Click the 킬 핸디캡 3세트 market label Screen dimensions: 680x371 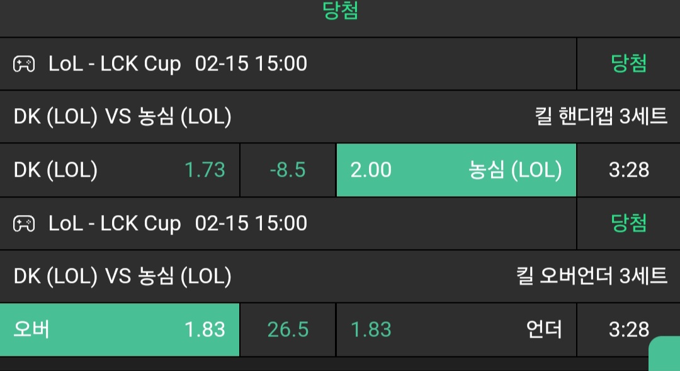click(x=601, y=117)
